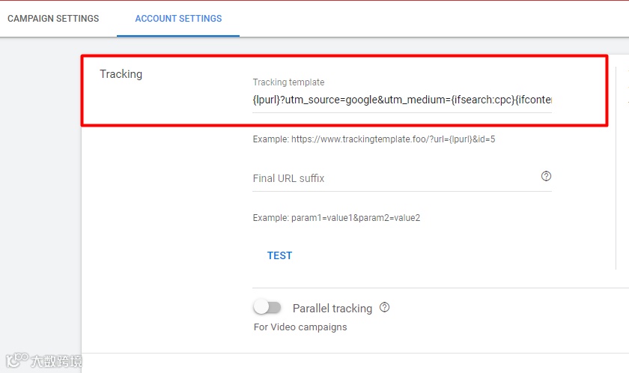Screen dimensions: 629x373
Task: Click the 'Example: param1=value1&param2=value2' hint text
Action: [x=336, y=218]
